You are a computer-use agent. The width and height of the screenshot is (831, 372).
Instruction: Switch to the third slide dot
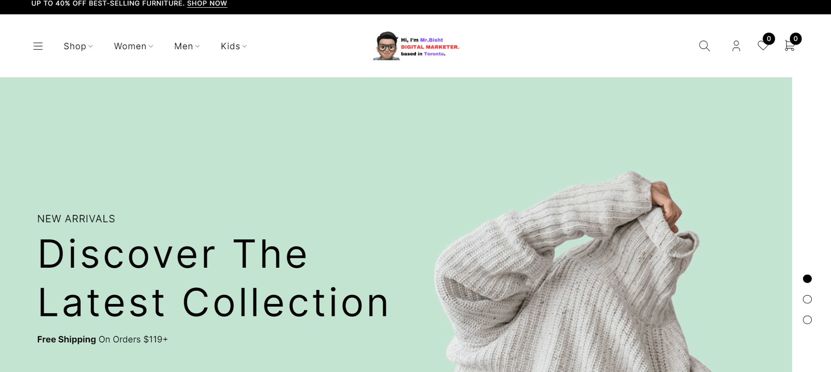tap(807, 320)
